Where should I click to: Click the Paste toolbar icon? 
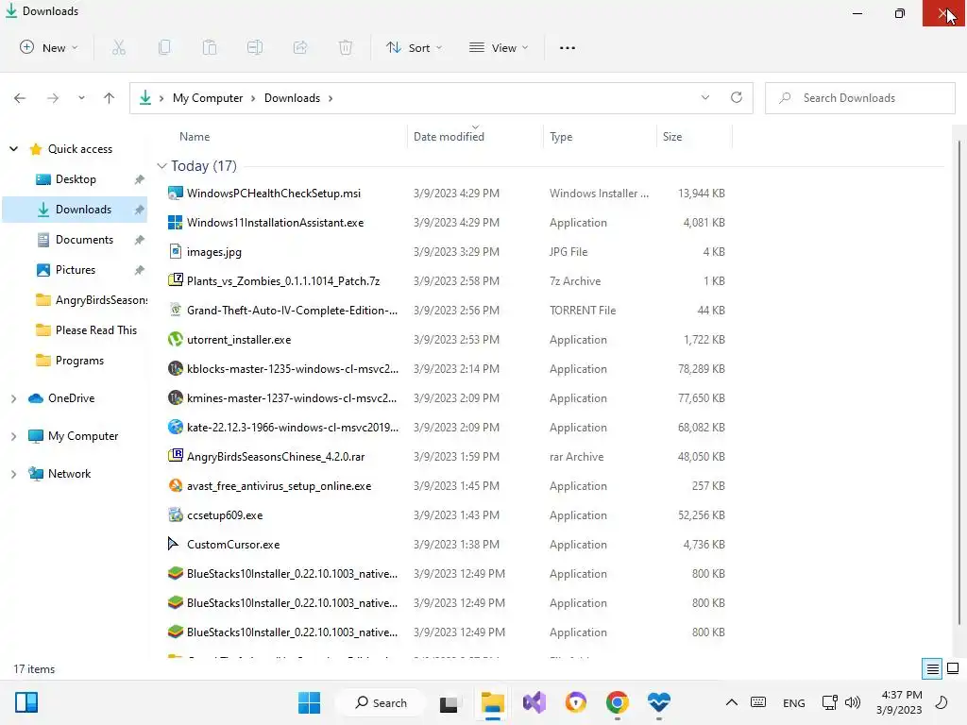point(210,47)
